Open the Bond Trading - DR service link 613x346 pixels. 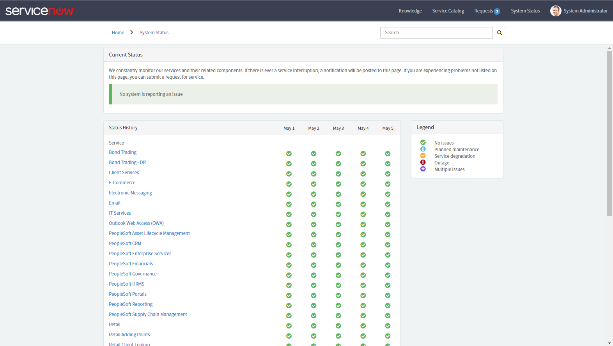[x=127, y=162]
